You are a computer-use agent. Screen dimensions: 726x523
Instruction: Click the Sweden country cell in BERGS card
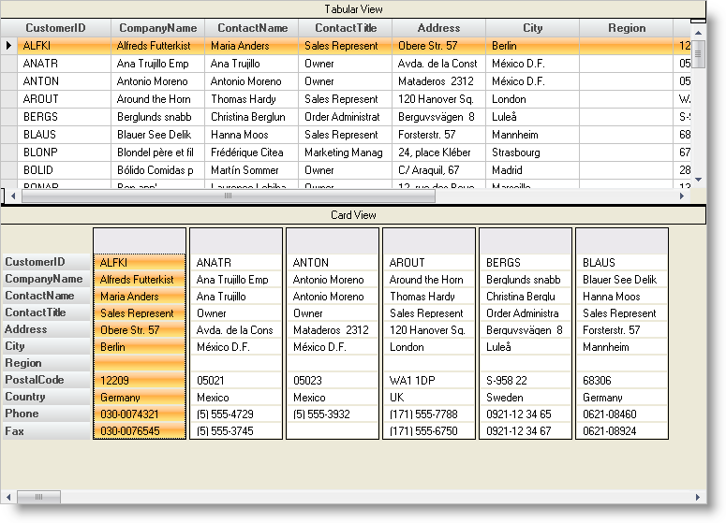click(x=525, y=397)
